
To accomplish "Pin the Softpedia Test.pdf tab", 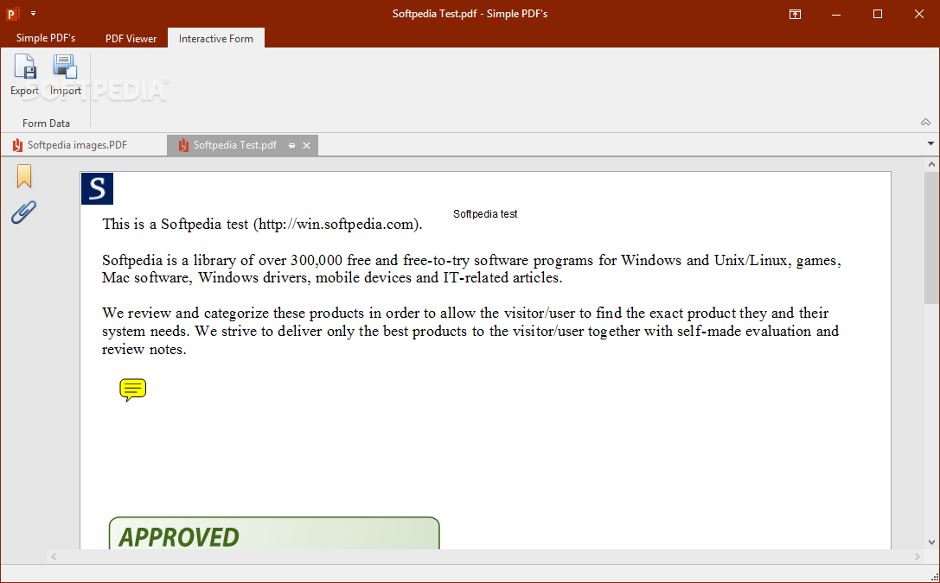I will (x=291, y=145).
